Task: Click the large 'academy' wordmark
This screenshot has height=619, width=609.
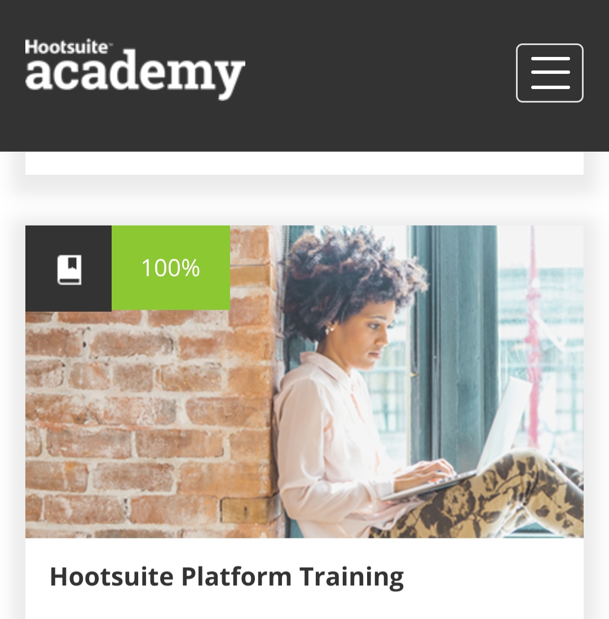Action: click(135, 75)
